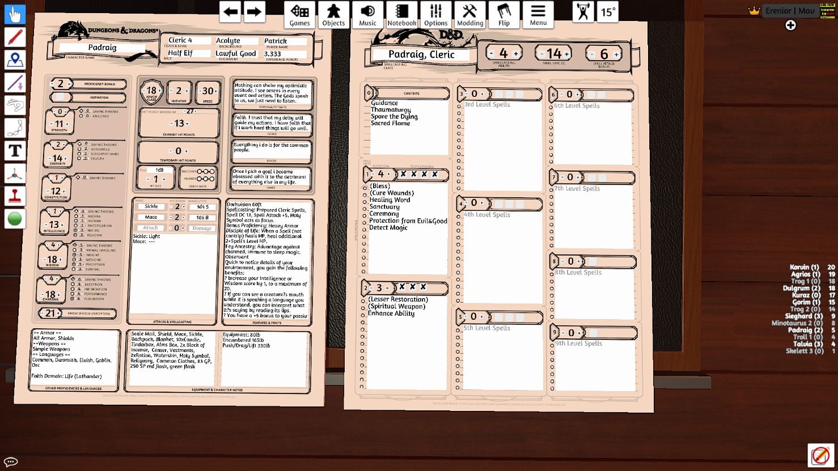Click the empty Attack name field

[151, 228]
